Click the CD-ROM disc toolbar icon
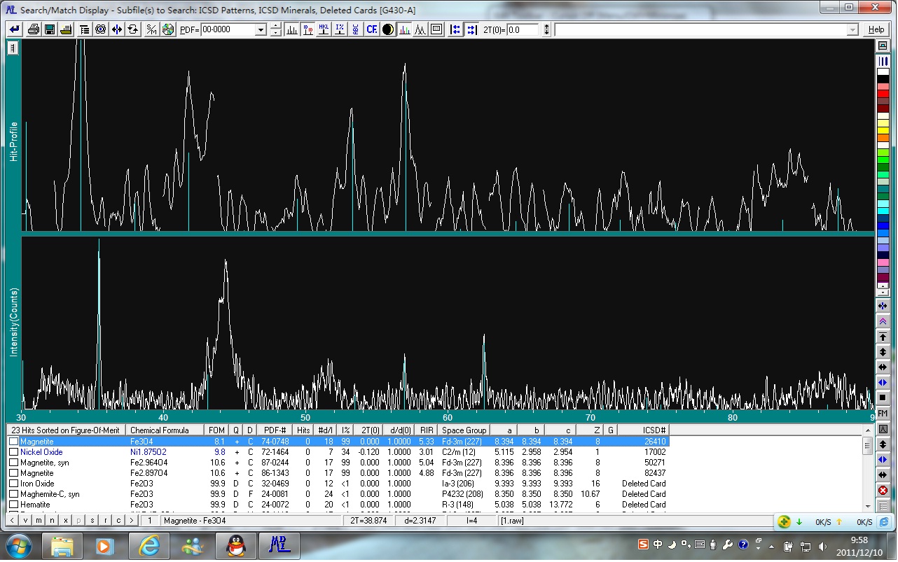Image resolution: width=898 pixels, height=562 pixels. (168, 29)
